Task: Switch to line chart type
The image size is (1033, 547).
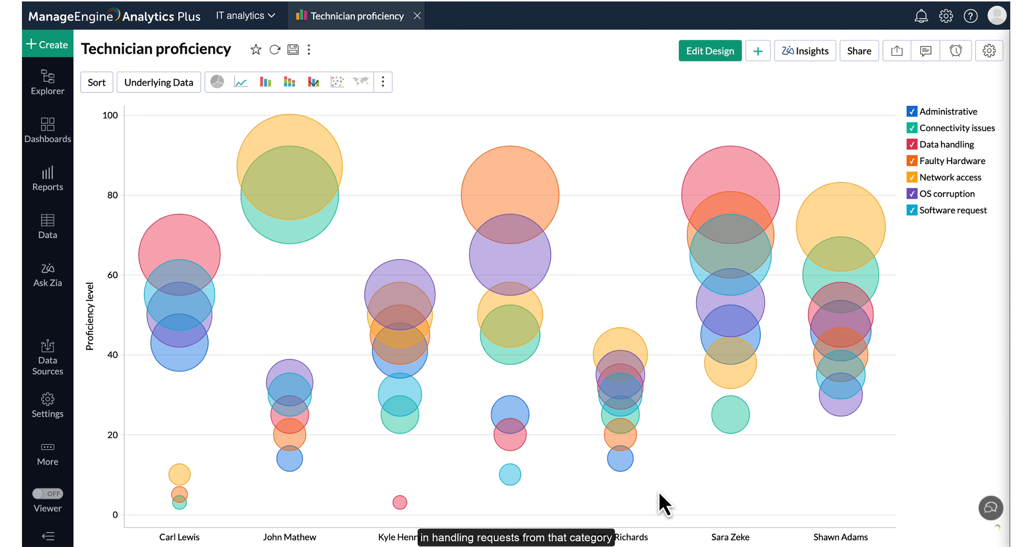Action: [241, 82]
